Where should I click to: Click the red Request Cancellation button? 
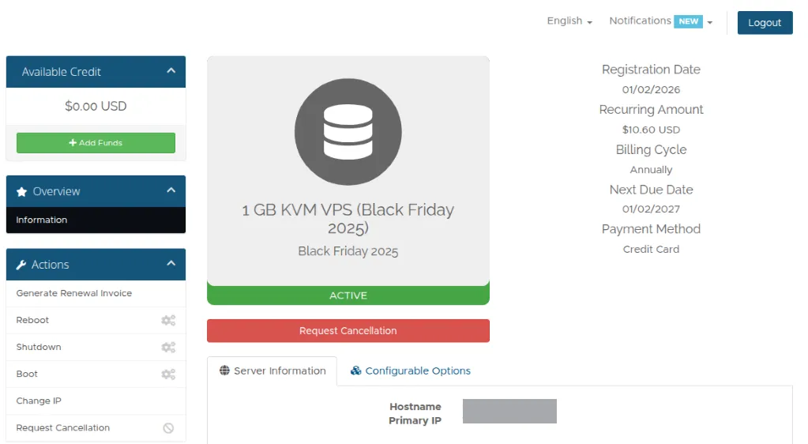coord(348,331)
